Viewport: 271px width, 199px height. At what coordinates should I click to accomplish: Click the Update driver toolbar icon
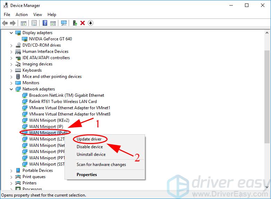coord(75,23)
